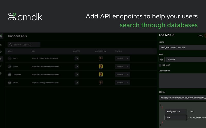Click the NAME column header
This screenshot has width=206, height=128.
pyautogui.click(x=10, y=51)
